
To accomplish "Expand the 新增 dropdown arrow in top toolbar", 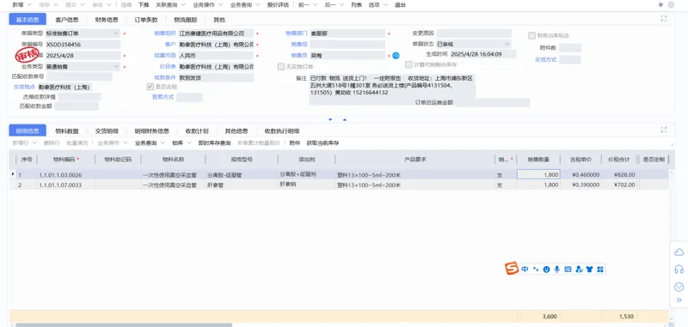I will click(29, 5).
